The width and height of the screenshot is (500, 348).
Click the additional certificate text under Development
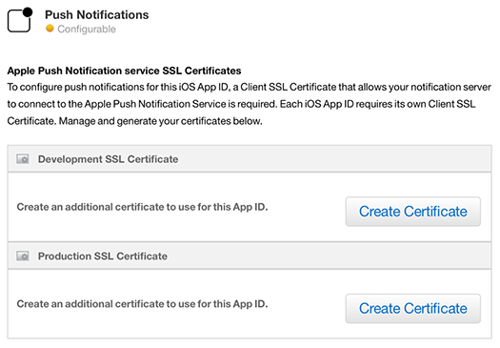142,207
